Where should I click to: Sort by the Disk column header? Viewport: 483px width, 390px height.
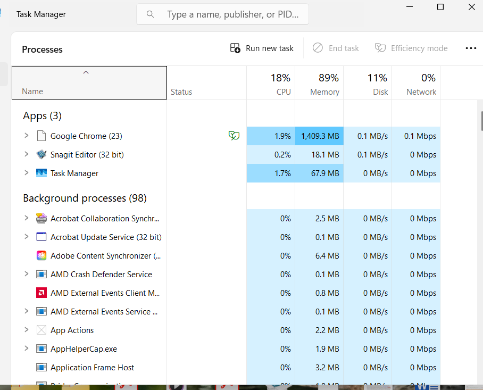pos(368,82)
